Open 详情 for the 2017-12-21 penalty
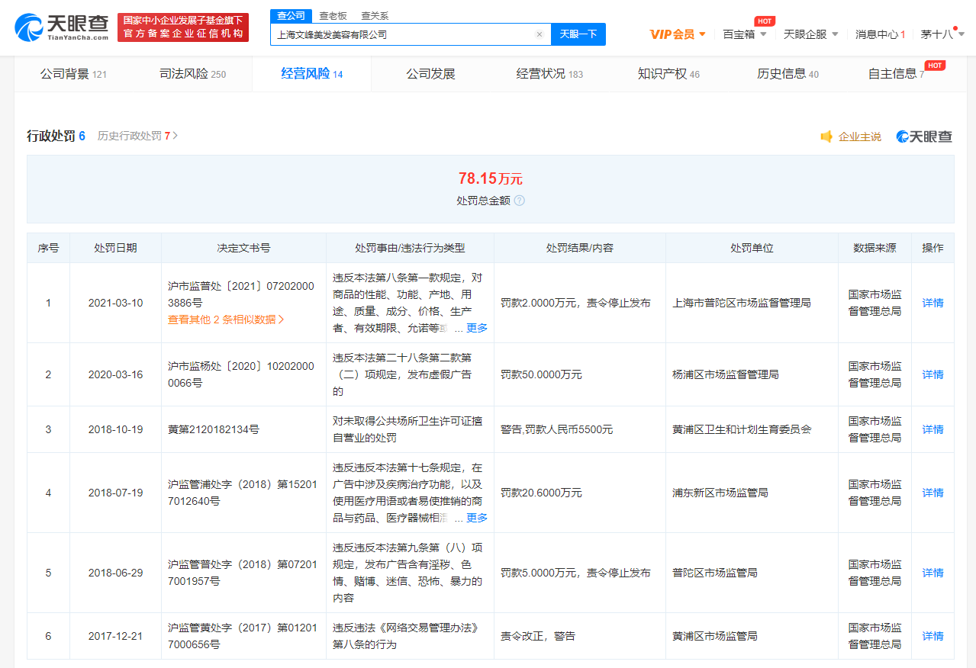976x668 pixels. [933, 636]
